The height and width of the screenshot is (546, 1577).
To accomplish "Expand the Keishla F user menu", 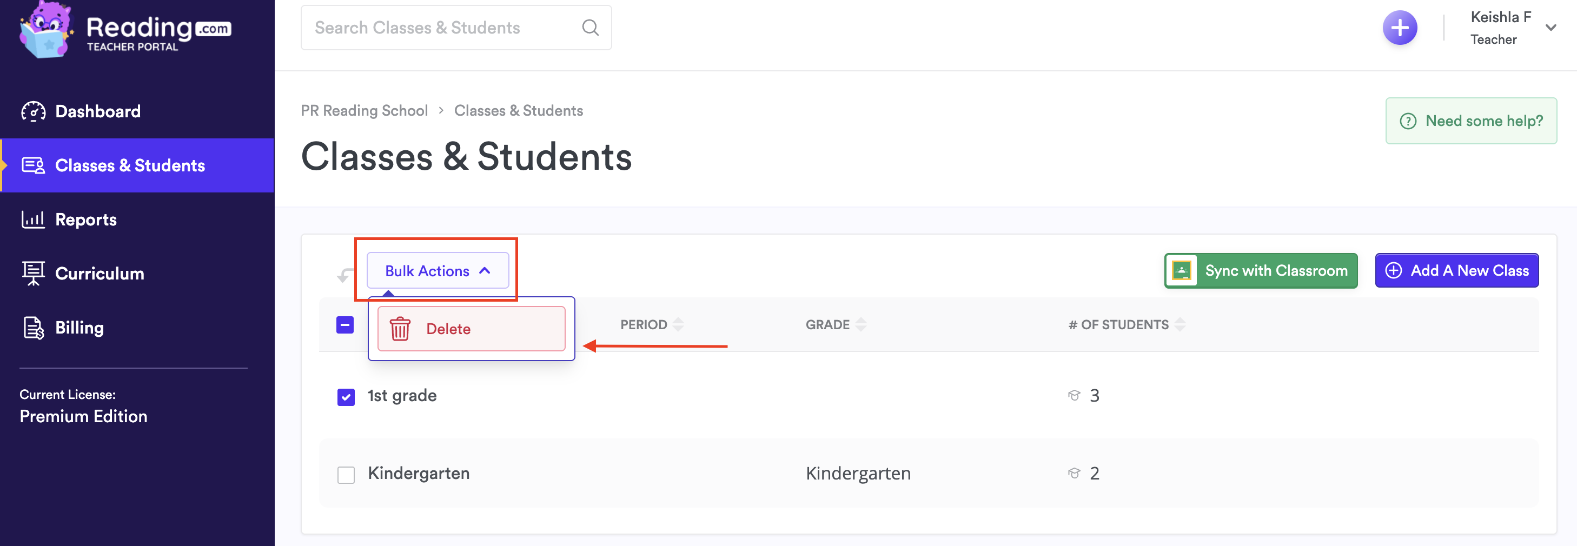I will pos(1550,28).
